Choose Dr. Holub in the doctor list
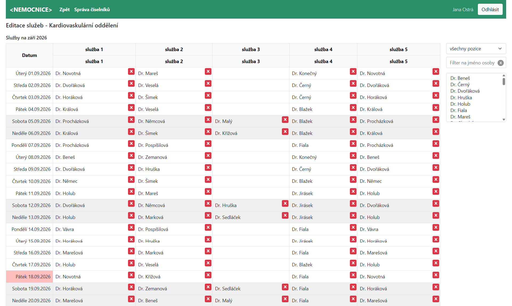The height and width of the screenshot is (306, 512). [x=460, y=104]
